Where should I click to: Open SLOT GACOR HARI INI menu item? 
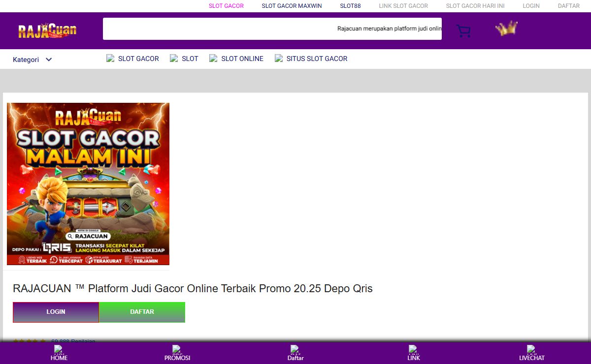(x=475, y=6)
